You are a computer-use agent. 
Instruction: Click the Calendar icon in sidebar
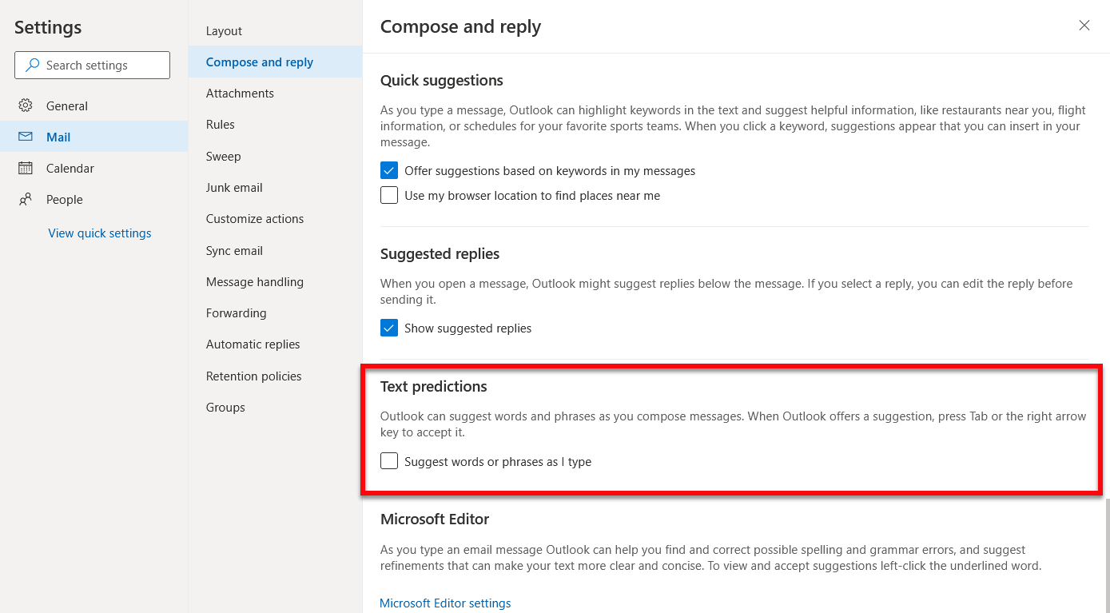[x=26, y=168]
